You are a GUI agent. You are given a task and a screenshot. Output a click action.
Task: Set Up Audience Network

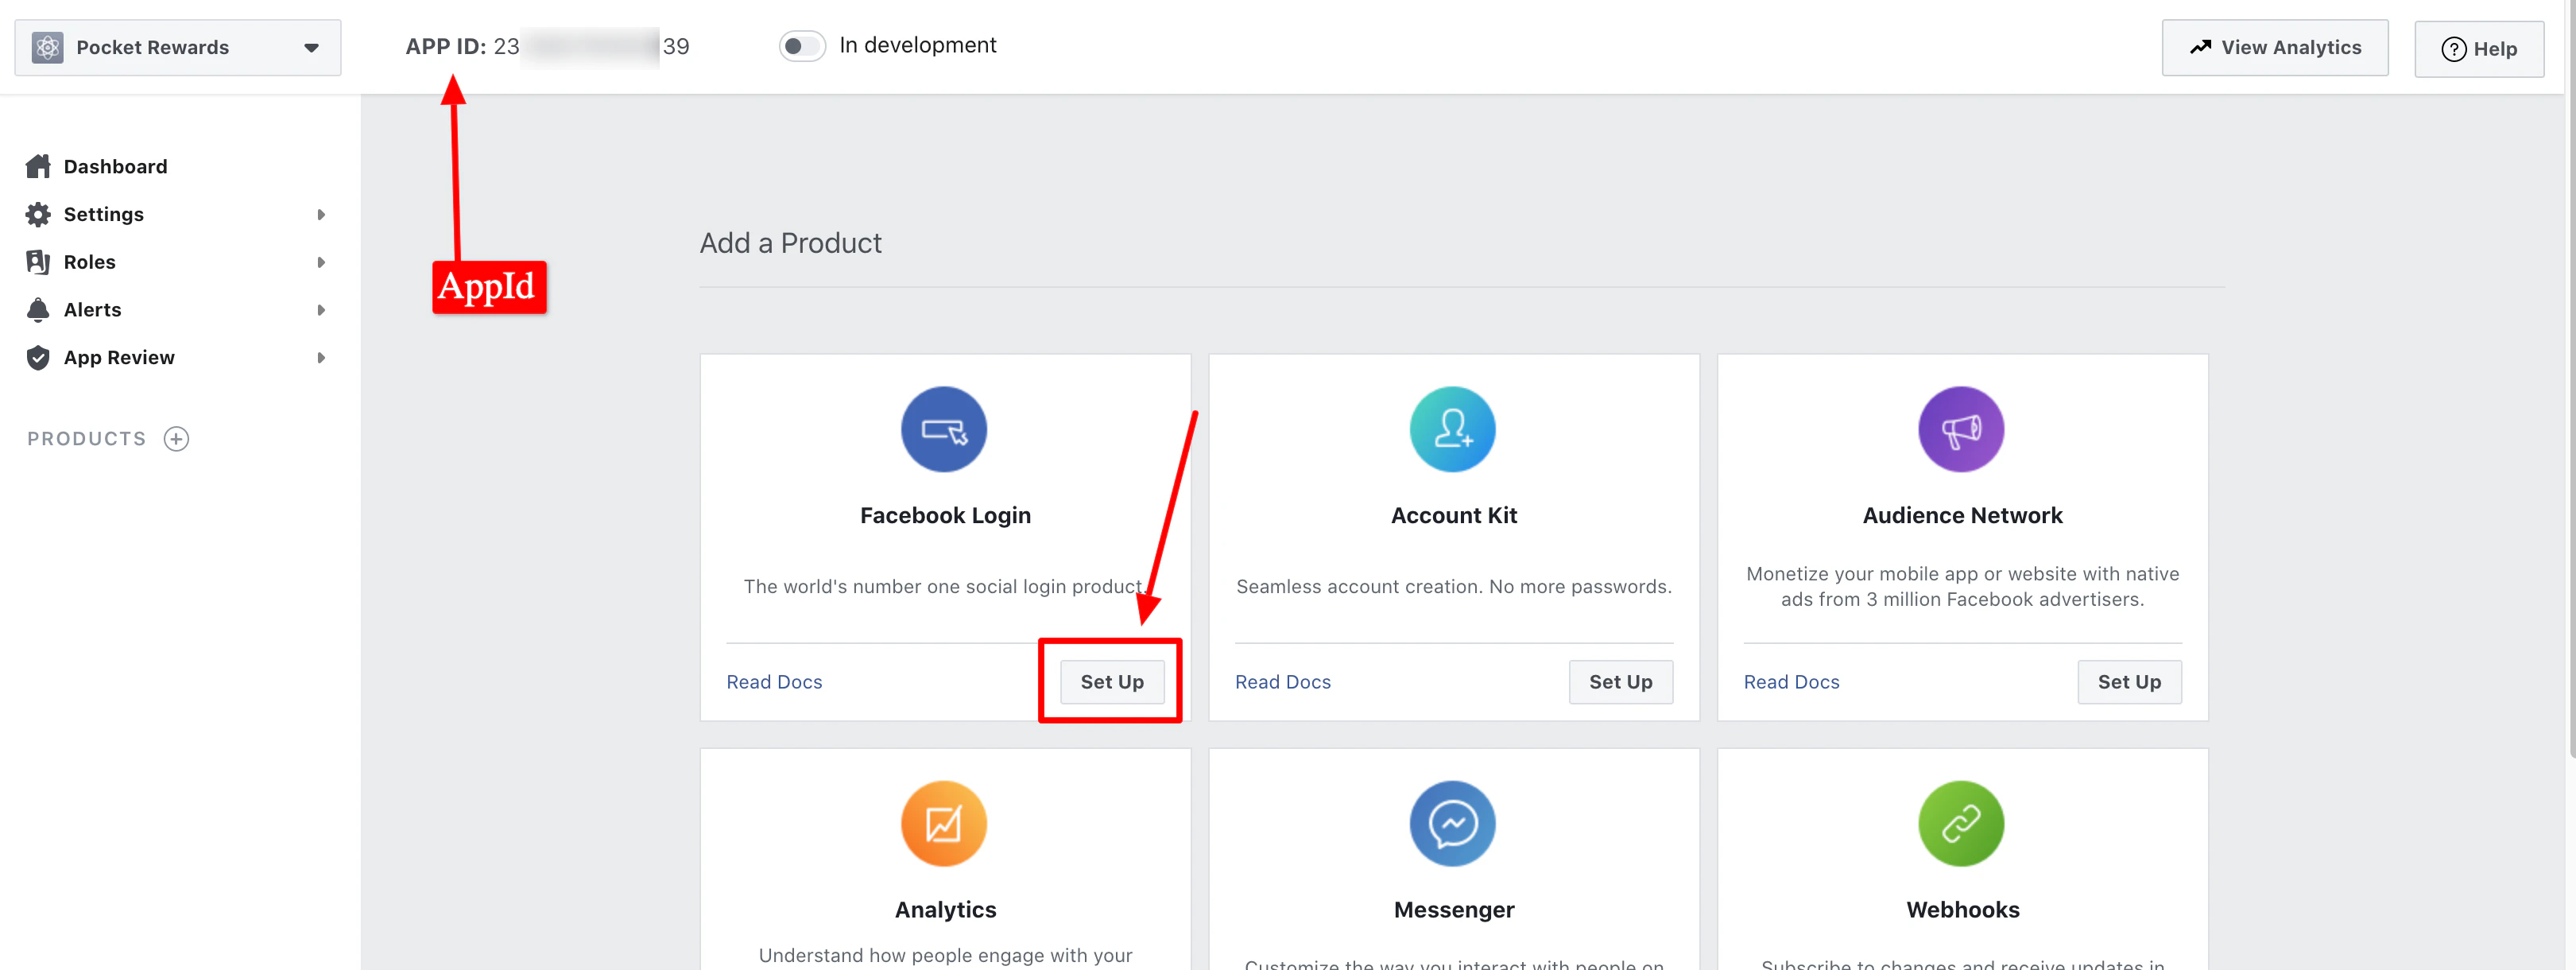coord(2129,682)
